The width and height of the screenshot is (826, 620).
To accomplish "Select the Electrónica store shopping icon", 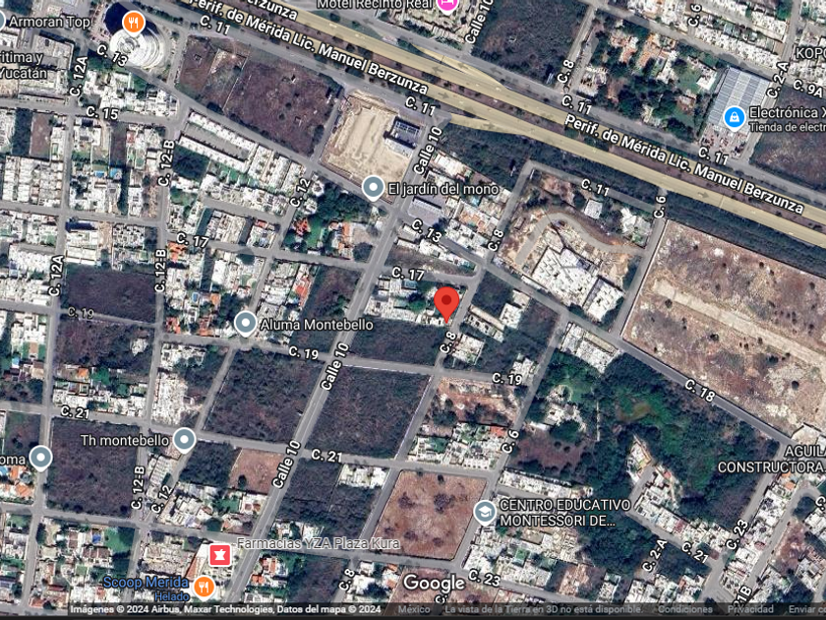I will click(x=734, y=118).
